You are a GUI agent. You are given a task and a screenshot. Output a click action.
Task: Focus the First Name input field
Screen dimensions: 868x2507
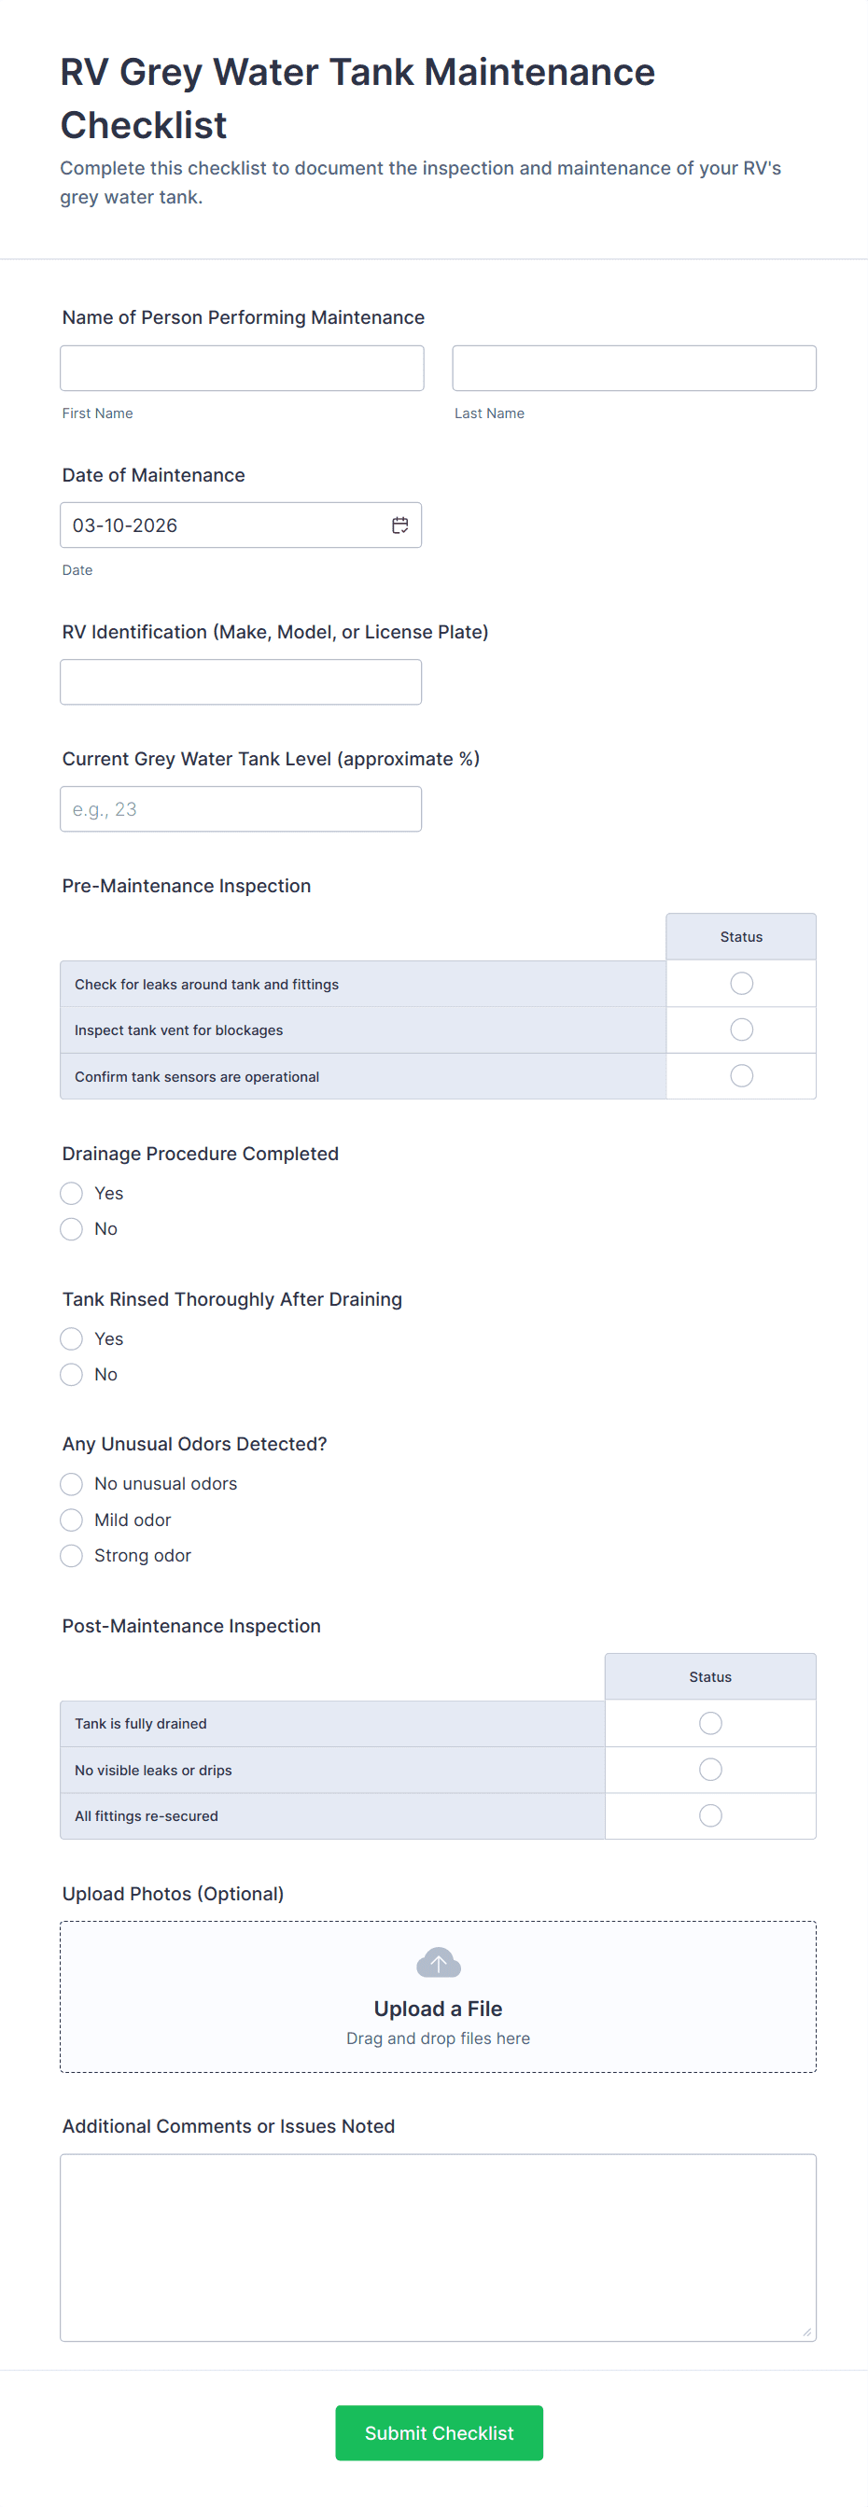243,369
